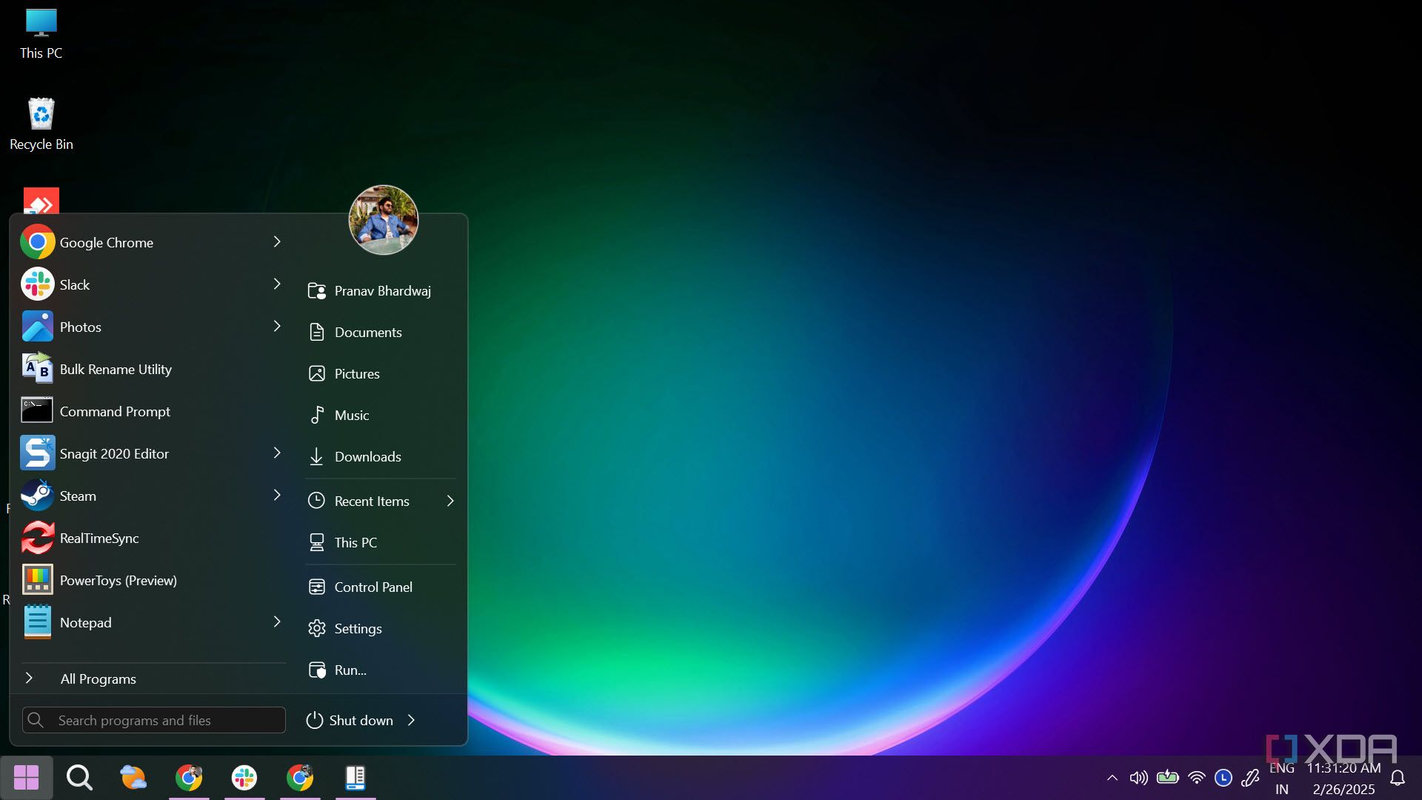The width and height of the screenshot is (1422, 800).
Task: Open Google Chrome from start menu
Action: pos(106,242)
